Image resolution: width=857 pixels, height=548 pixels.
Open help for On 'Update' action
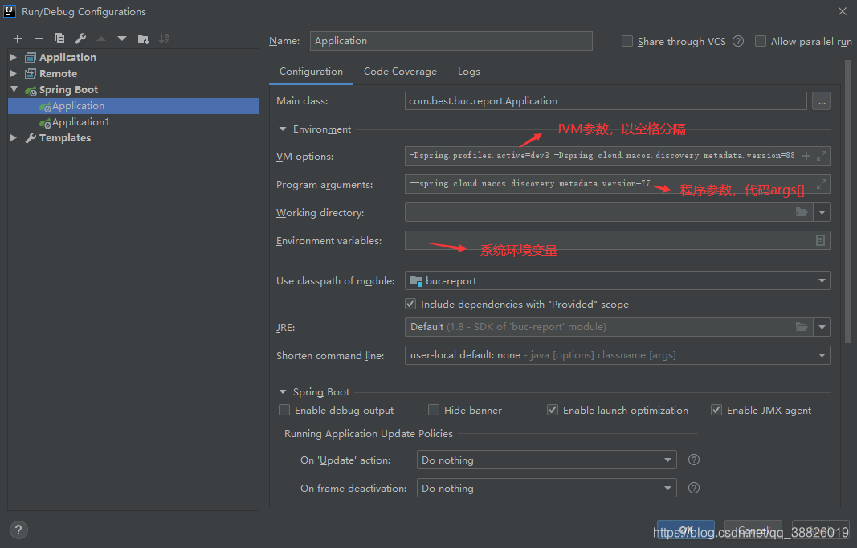pyautogui.click(x=694, y=460)
